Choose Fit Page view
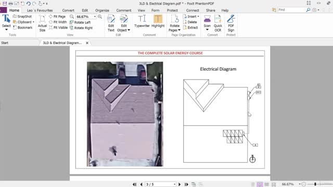Image resolution: width=333 pixels, height=187 pixels. click(57, 16)
